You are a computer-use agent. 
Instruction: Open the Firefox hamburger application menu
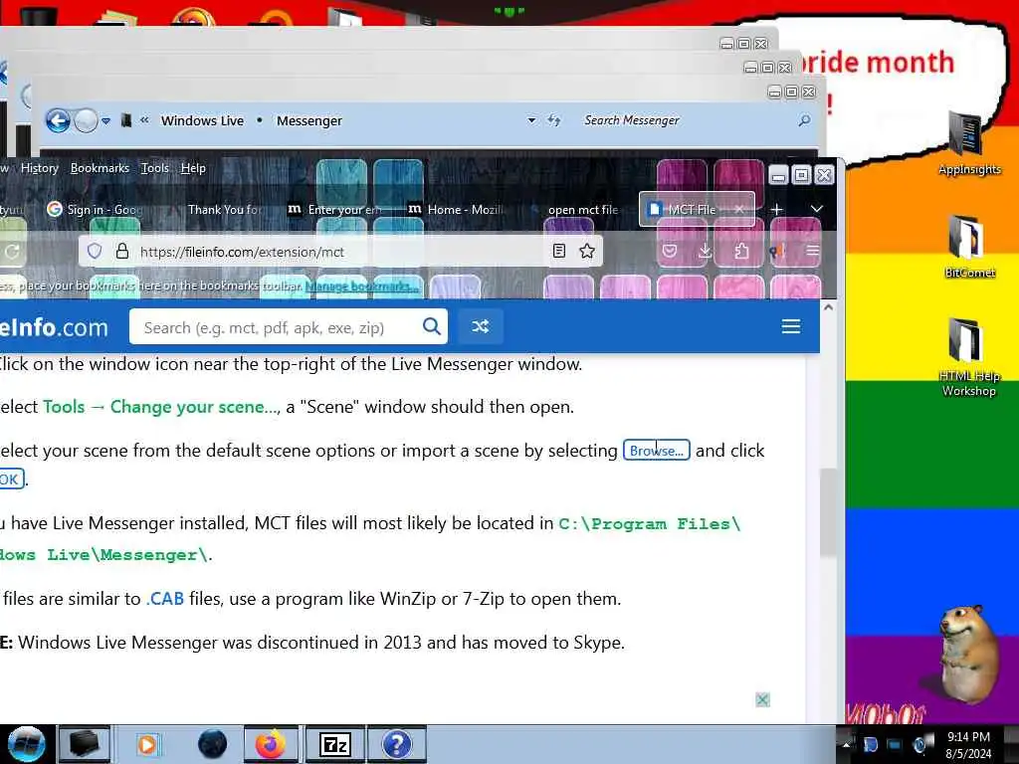(x=812, y=251)
